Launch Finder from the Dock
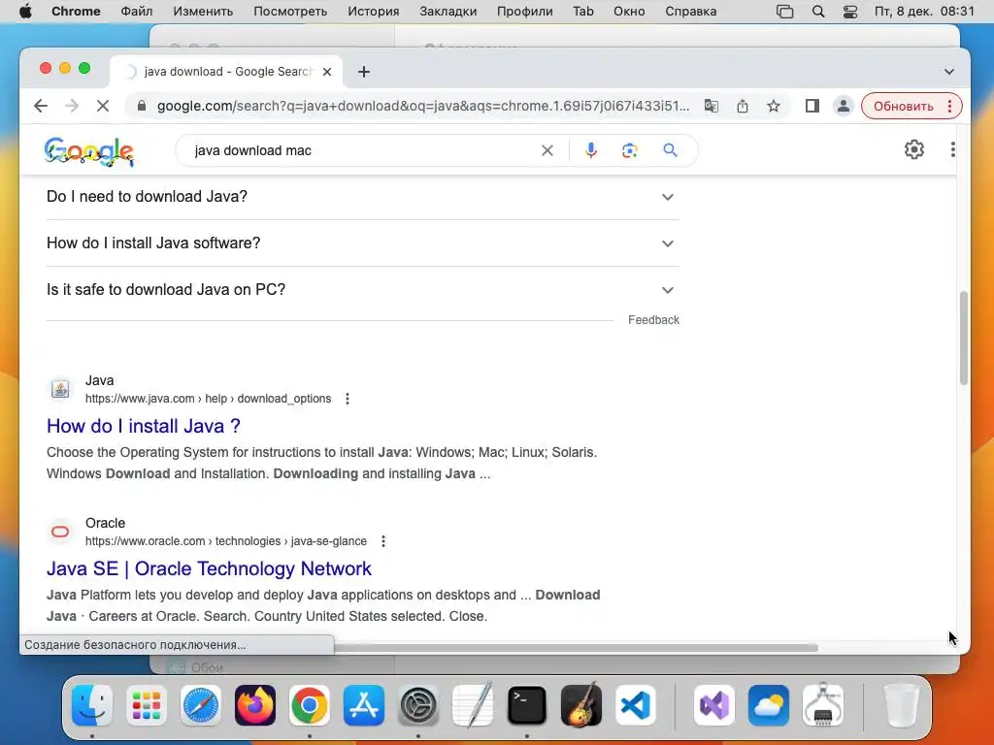994x745 pixels. (x=92, y=705)
